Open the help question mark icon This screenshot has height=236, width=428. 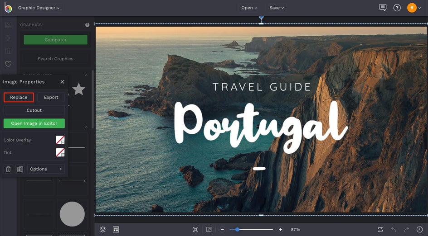coord(397,8)
